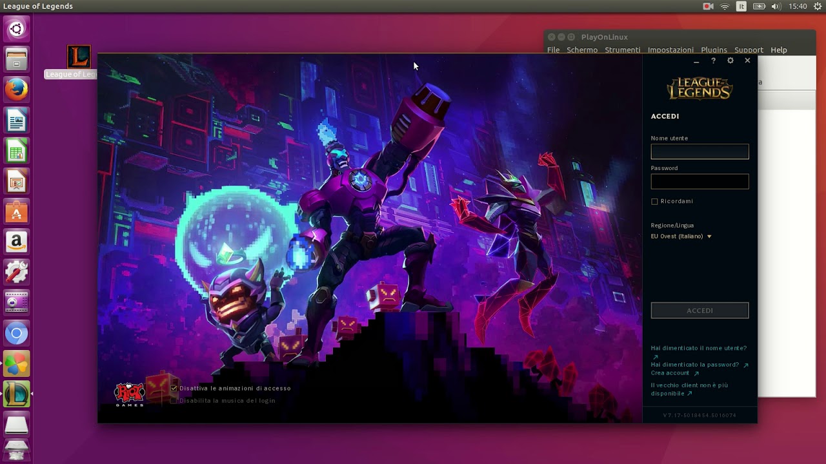
Task: Open the Help menu in PlayOnLinux
Action: [779, 50]
